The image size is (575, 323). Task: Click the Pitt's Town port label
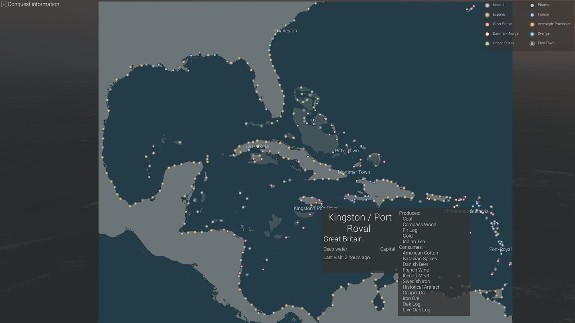347,151
